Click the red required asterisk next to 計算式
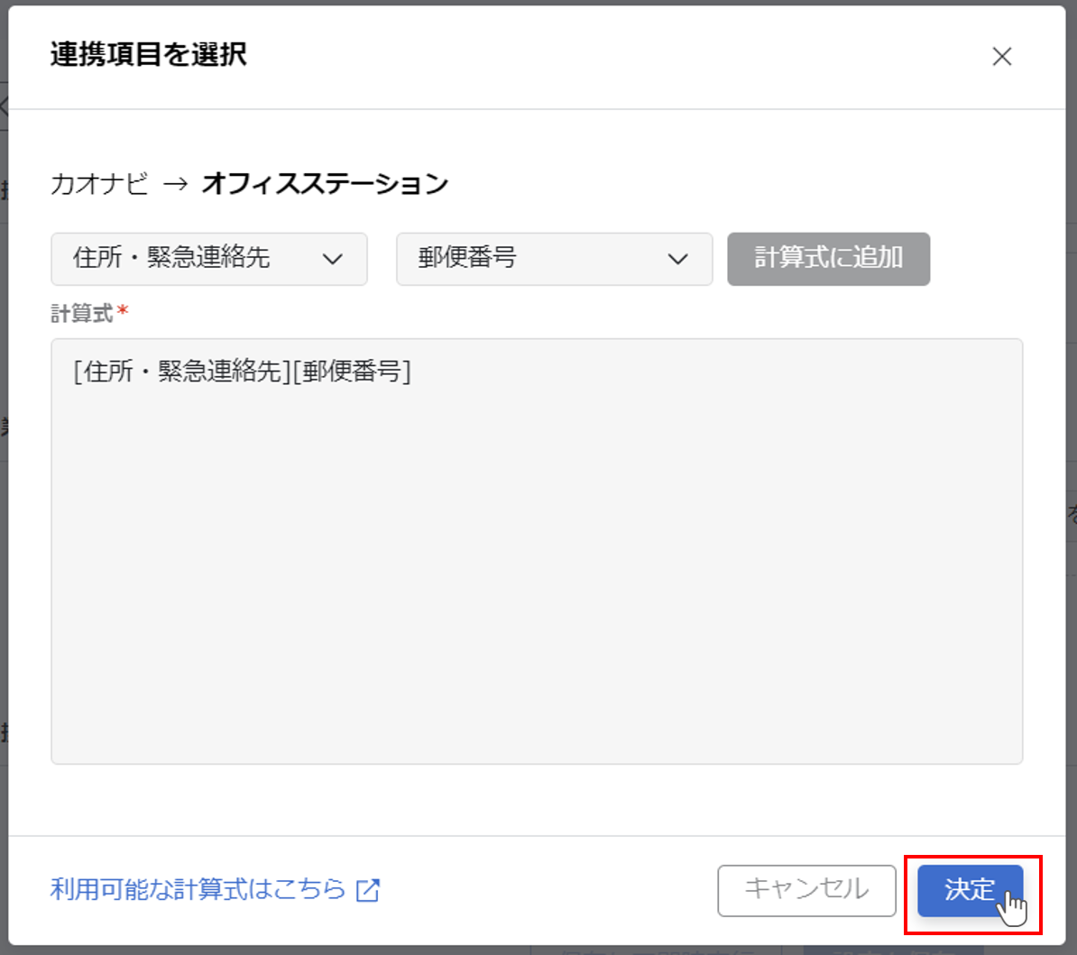 click(124, 311)
